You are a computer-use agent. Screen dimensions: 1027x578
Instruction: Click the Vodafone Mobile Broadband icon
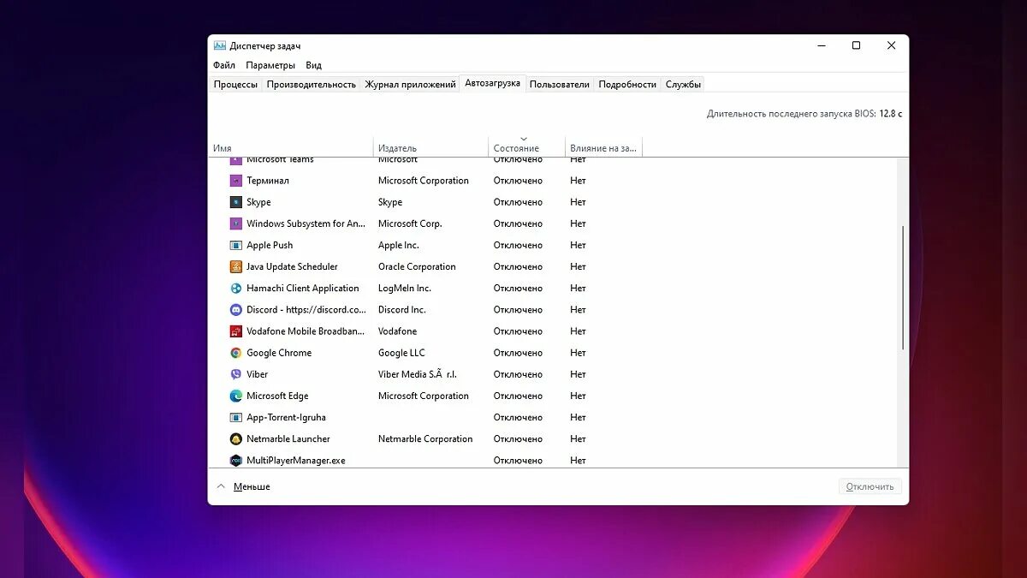point(236,331)
